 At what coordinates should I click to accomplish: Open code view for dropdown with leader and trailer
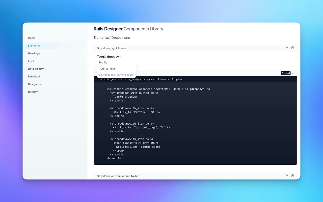286,176
